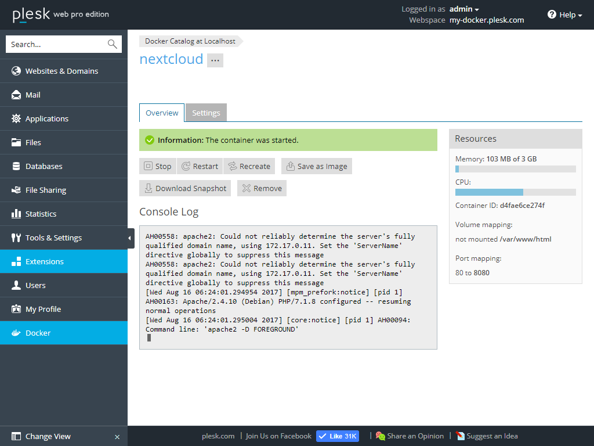Click the '80 to 8080' port mapping
This screenshot has height=446, width=594.
pos(472,273)
